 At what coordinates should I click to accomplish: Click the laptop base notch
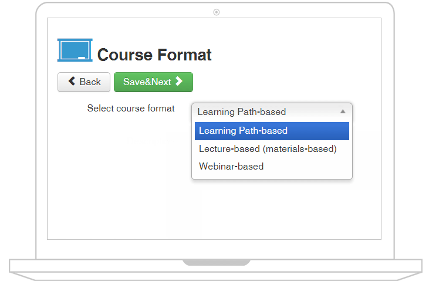[x=215, y=262]
